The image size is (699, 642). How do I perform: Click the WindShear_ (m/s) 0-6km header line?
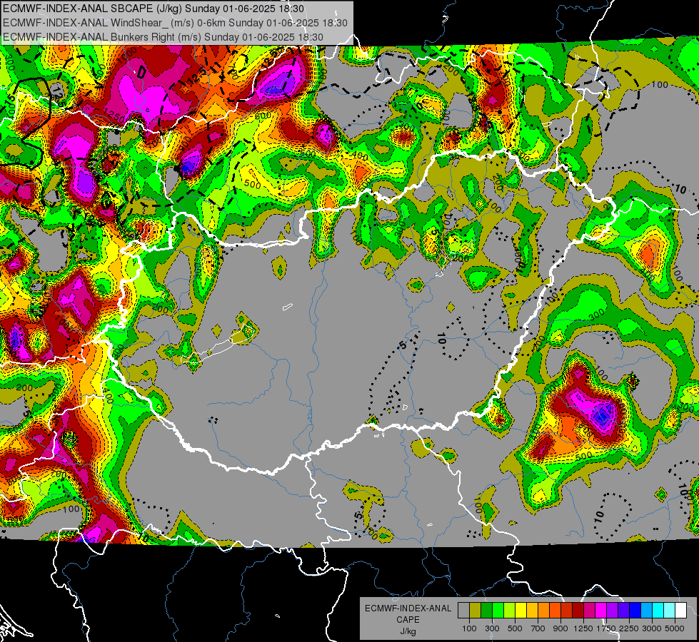pos(175,23)
